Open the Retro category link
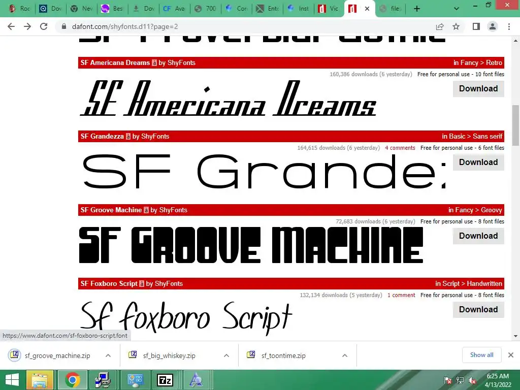Viewport: 520px width, 390px height. point(494,62)
